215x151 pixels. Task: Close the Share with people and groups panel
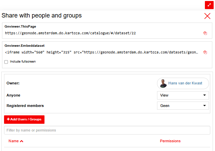207,16
